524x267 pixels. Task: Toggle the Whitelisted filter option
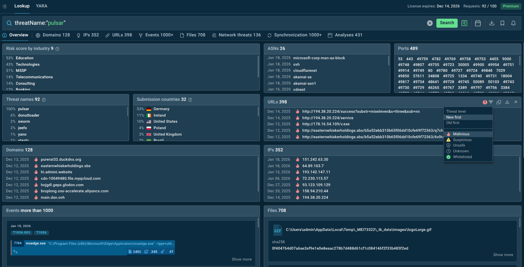pyautogui.click(x=462, y=157)
